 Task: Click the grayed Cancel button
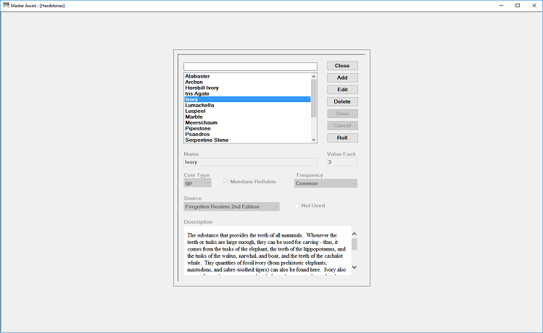(x=342, y=125)
